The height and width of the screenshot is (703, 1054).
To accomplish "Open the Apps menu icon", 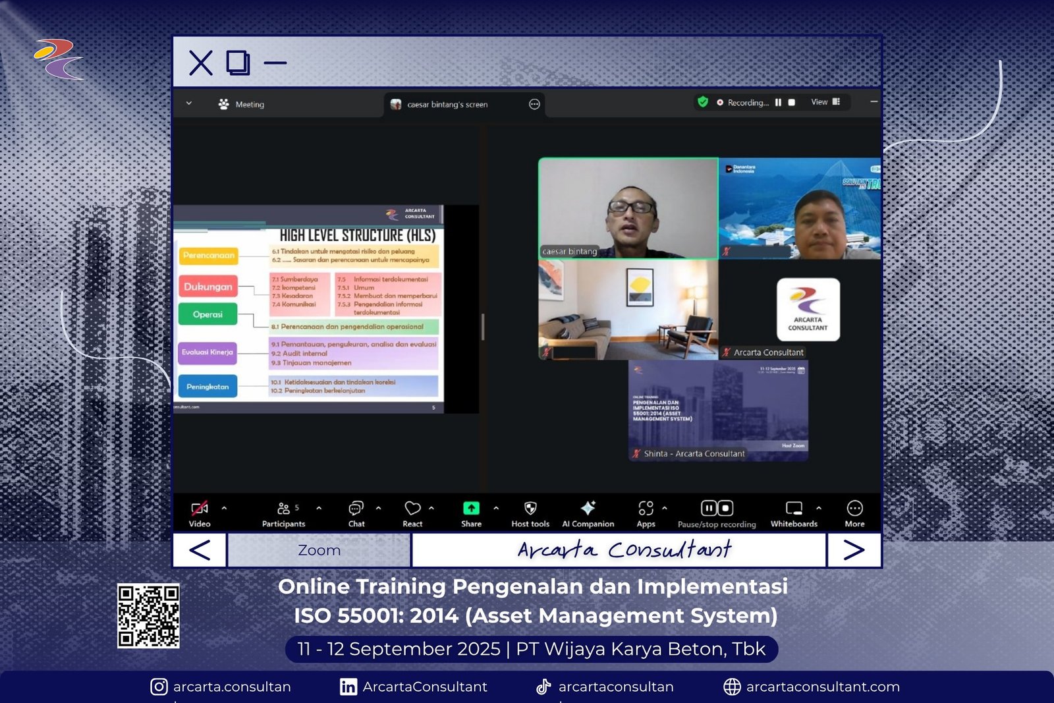I will pyautogui.click(x=646, y=508).
